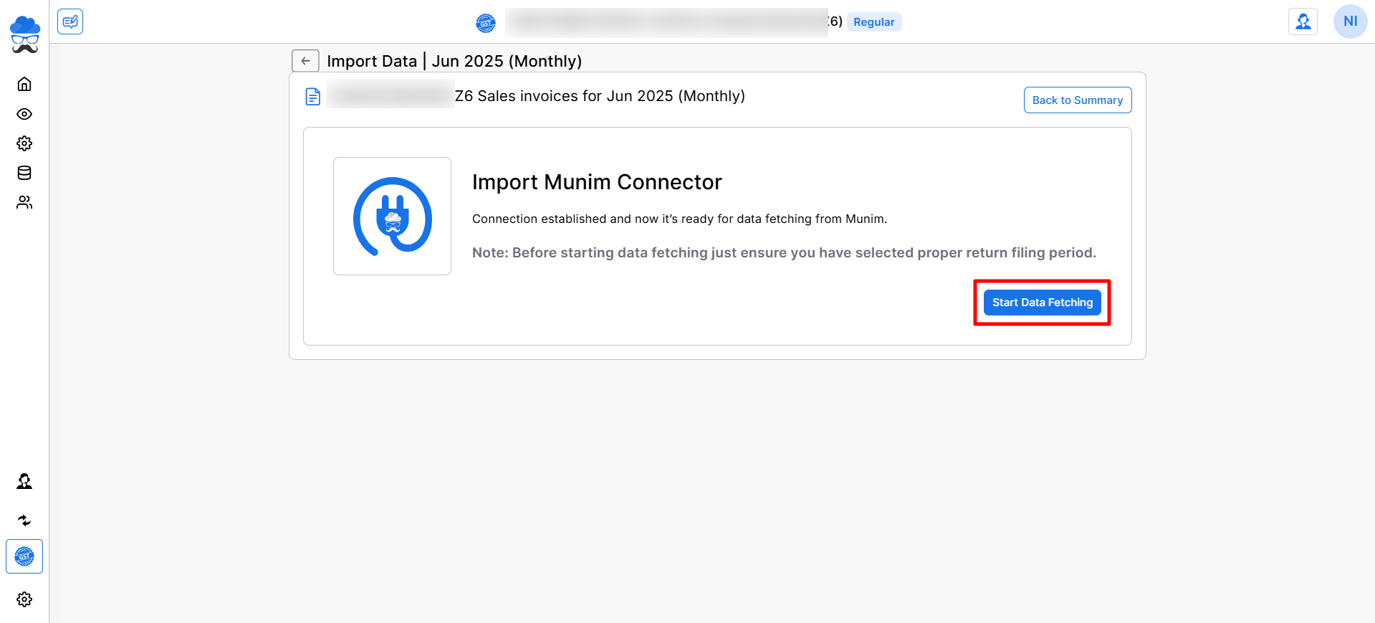Click the Import Data | Jun 2025 (Monthly) title
The width and height of the screenshot is (1375, 623).
point(454,61)
